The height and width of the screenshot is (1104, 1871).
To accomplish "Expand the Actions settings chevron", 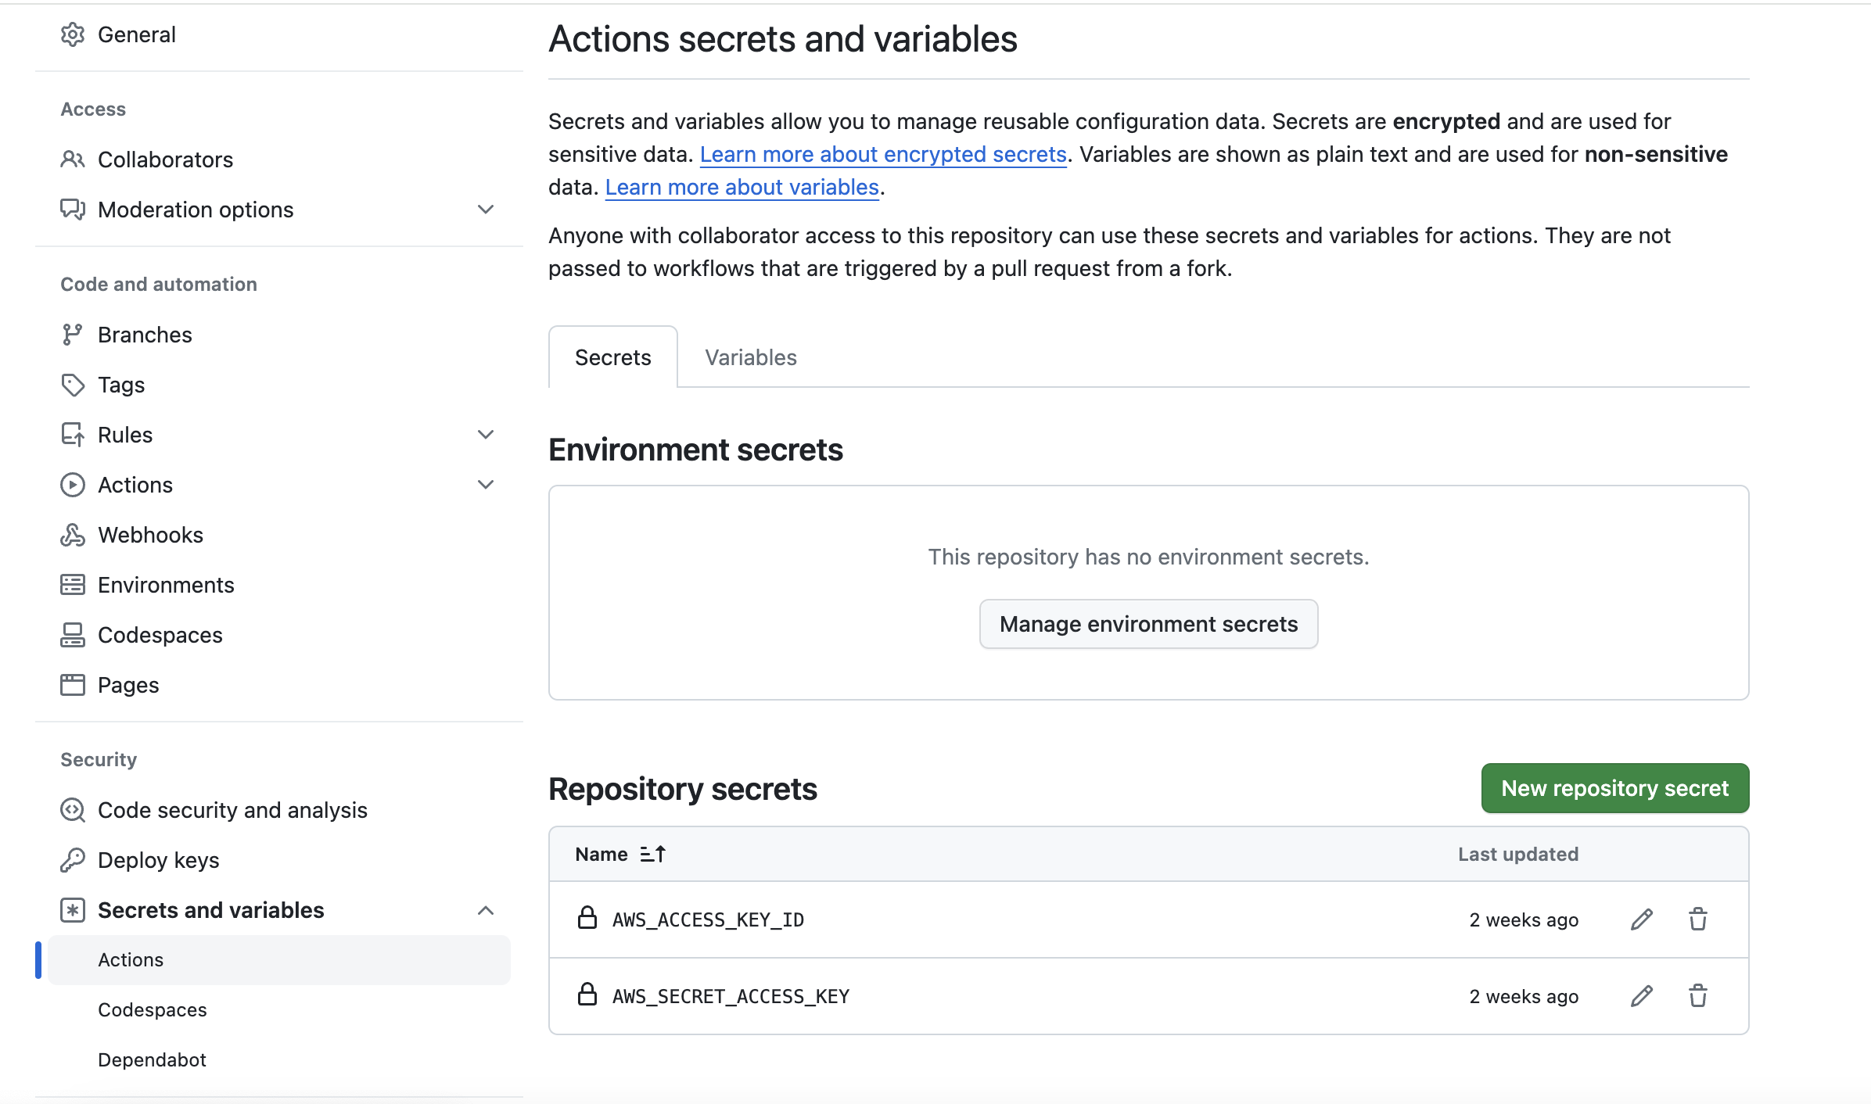I will coord(485,485).
